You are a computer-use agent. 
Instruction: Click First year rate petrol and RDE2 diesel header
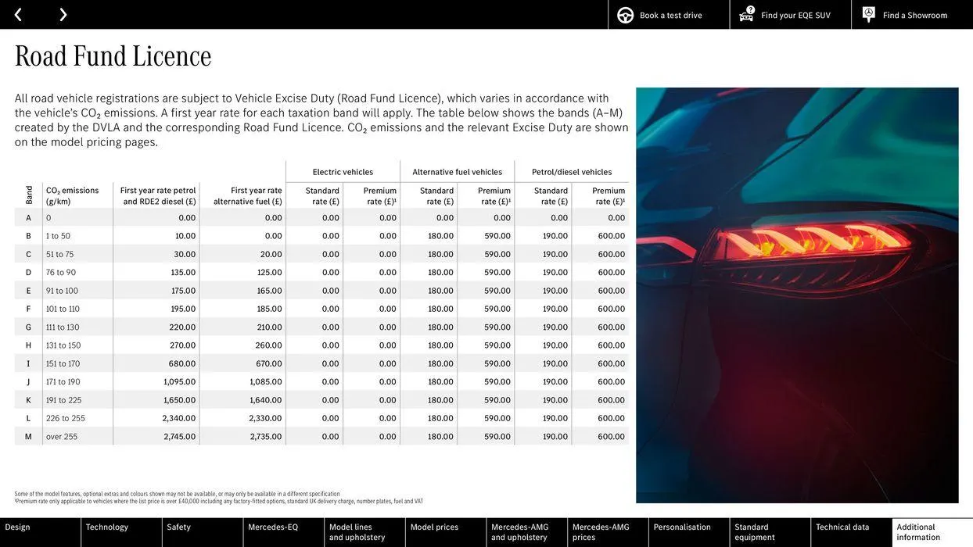pos(158,195)
